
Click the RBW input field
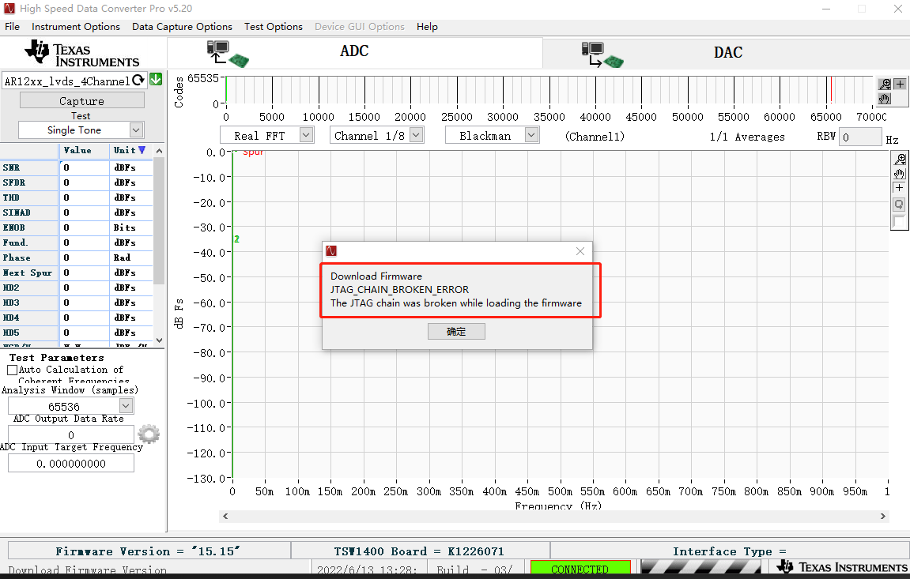(x=860, y=137)
